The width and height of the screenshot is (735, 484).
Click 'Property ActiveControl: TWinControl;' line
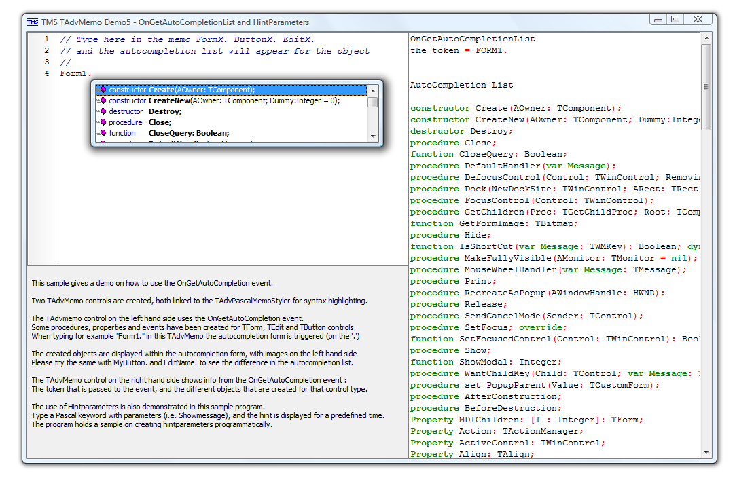click(x=507, y=443)
